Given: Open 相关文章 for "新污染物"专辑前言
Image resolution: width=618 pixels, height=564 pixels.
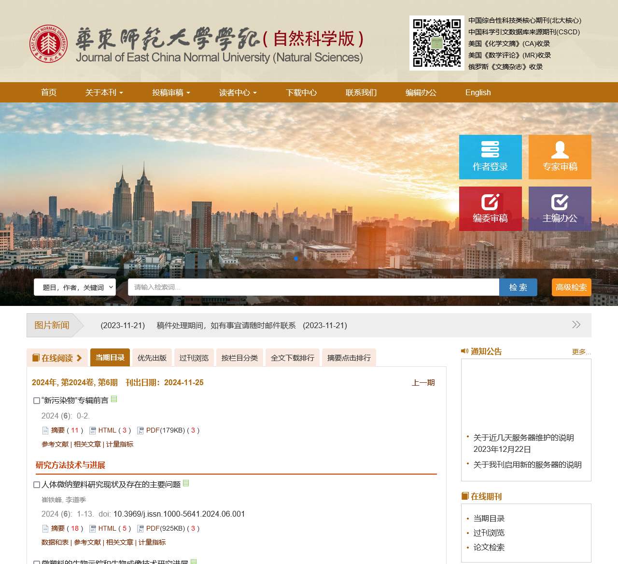Looking at the screenshot, I should 87,444.
